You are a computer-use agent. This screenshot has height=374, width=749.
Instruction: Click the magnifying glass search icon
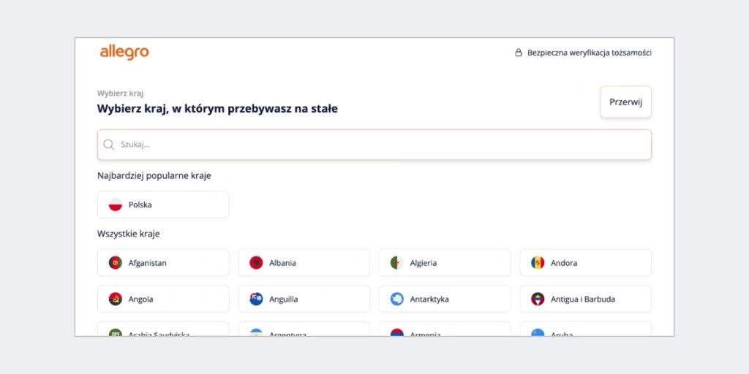(109, 145)
